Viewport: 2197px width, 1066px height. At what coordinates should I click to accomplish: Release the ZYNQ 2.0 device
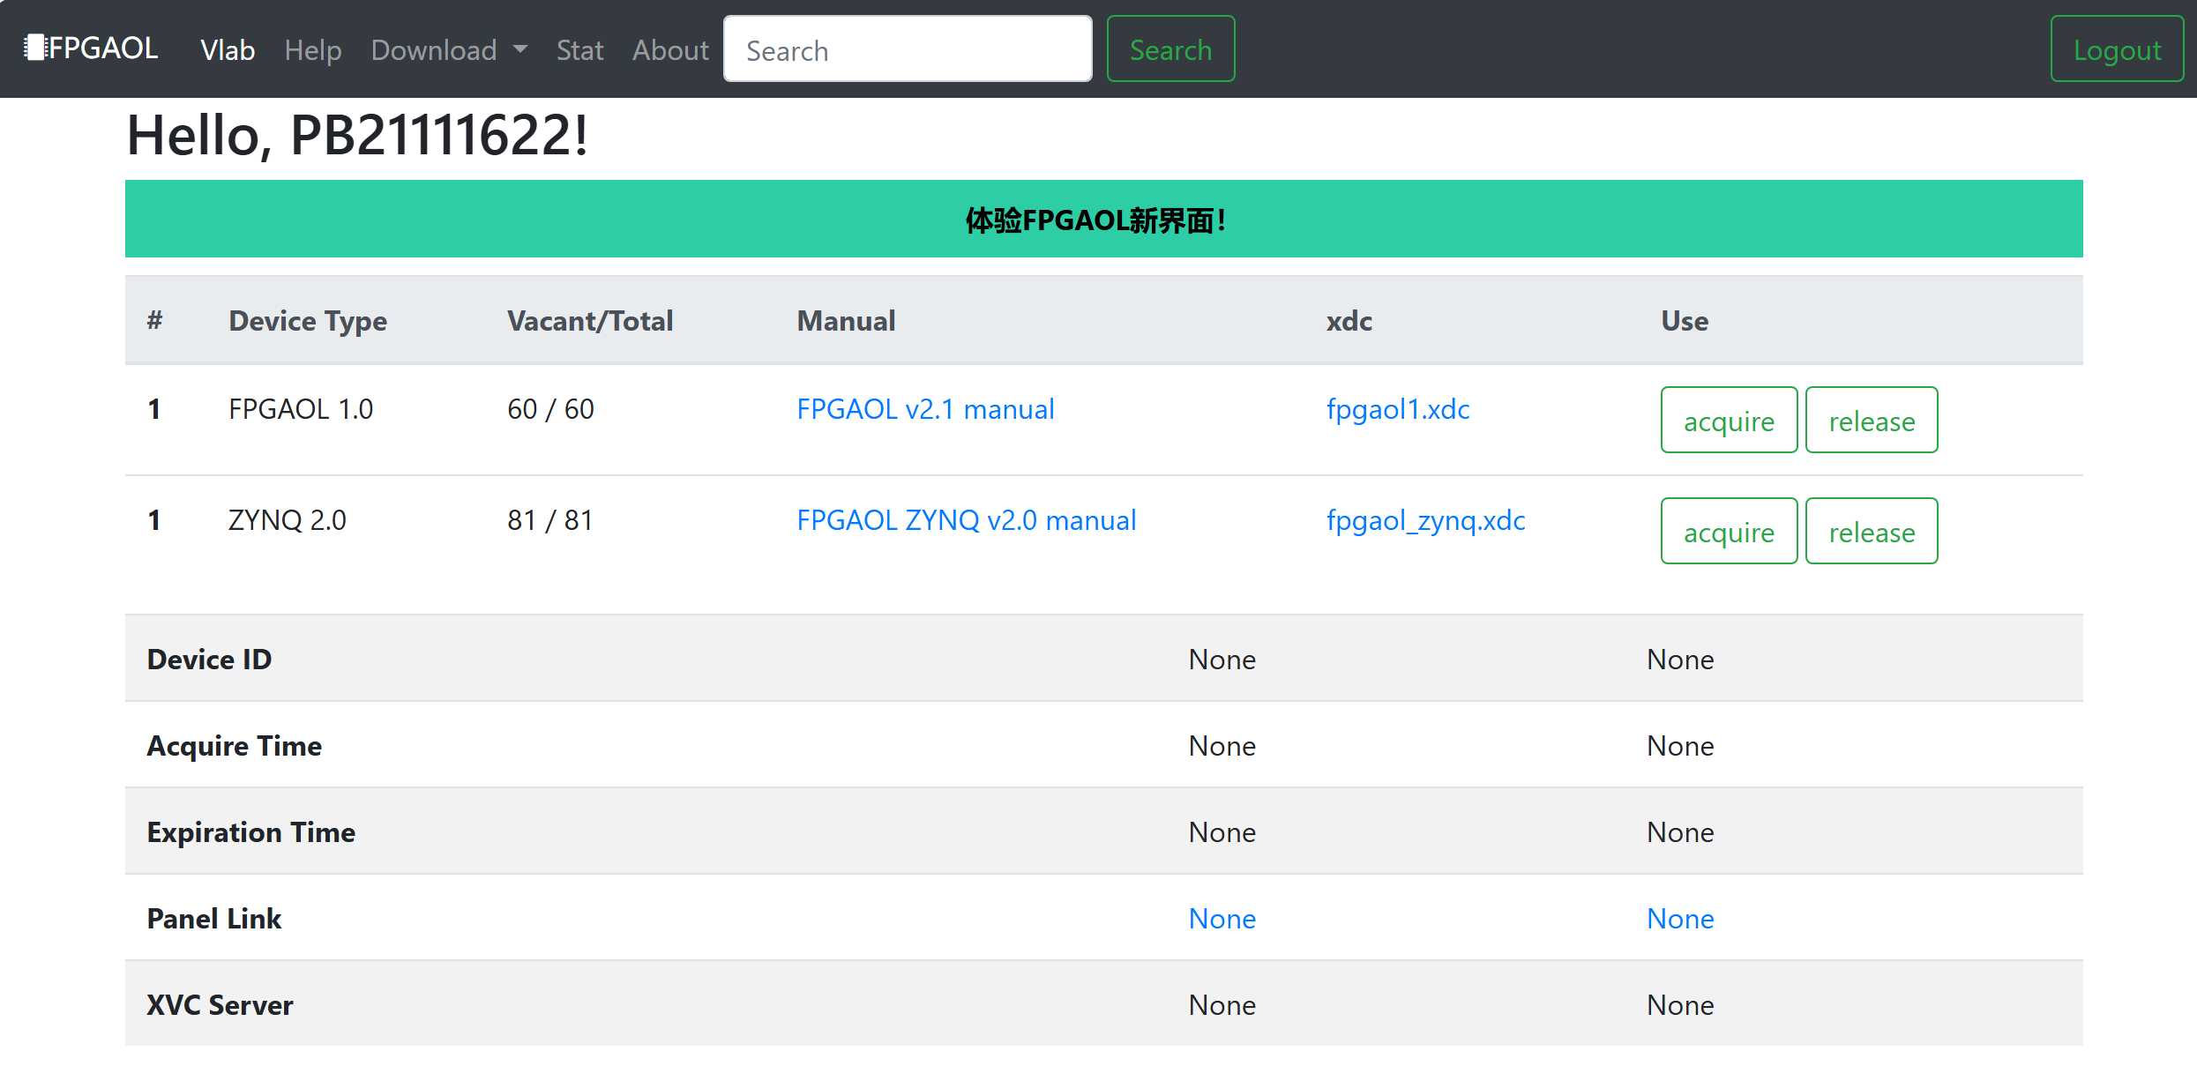(x=1871, y=532)
